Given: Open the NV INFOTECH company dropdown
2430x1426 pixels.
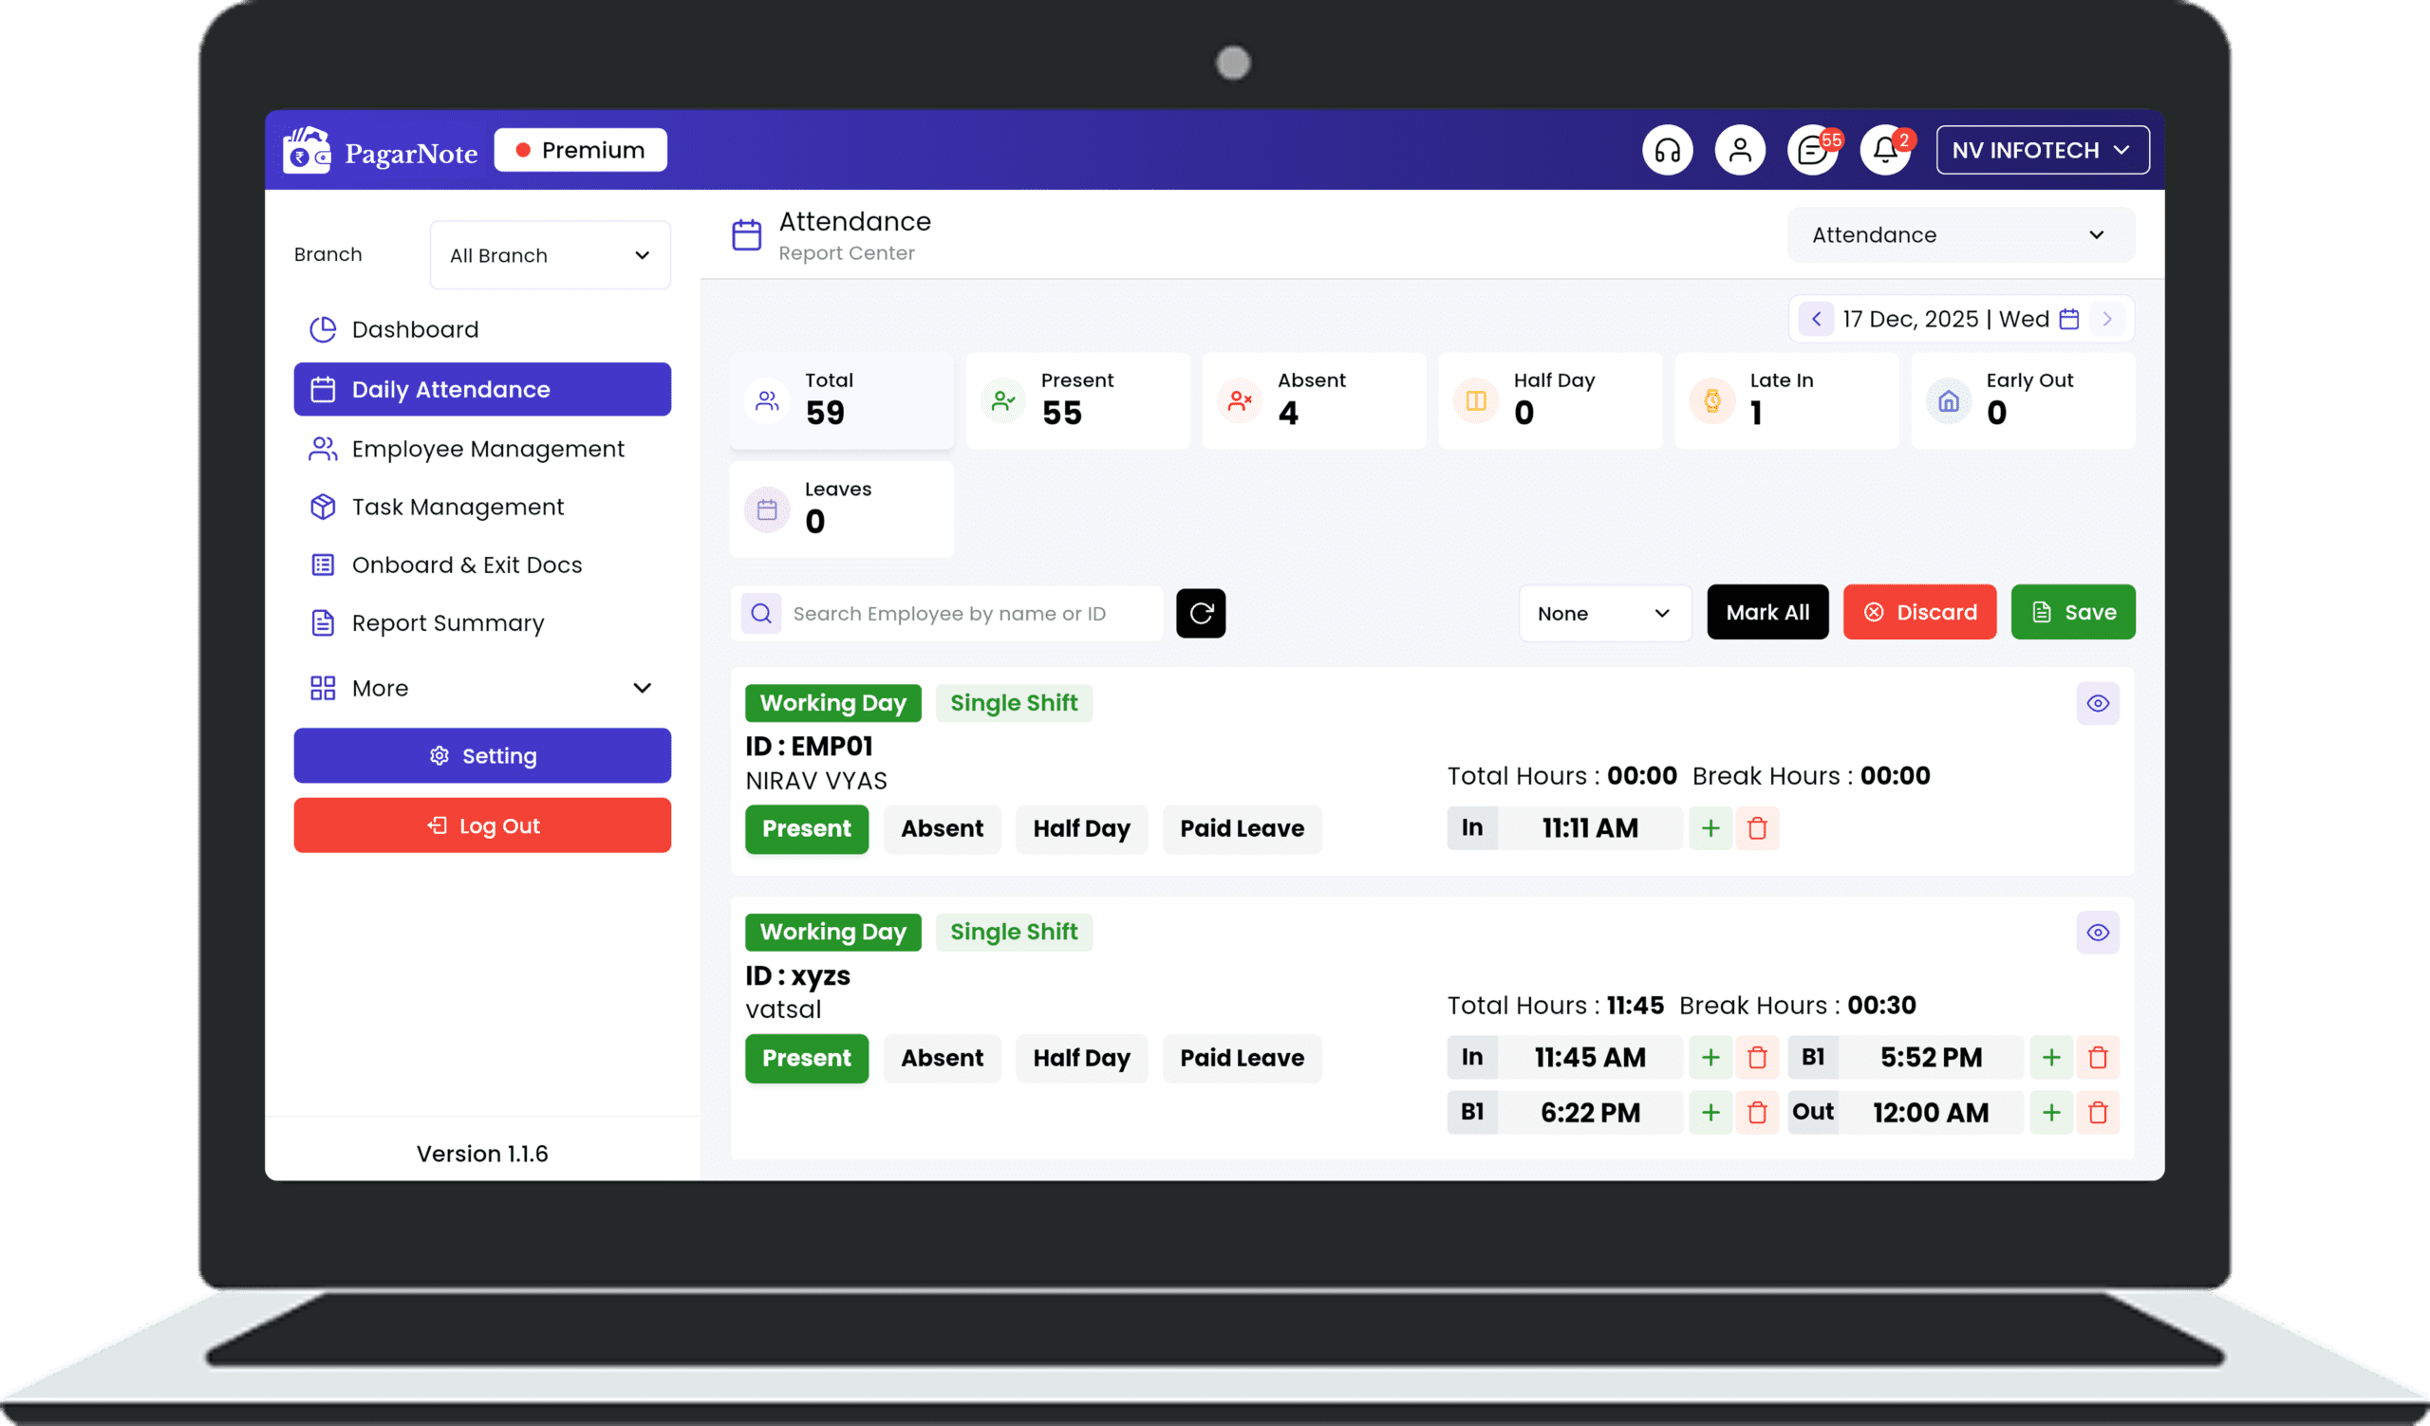Looking at the screenshot, I should (2043, 150).
